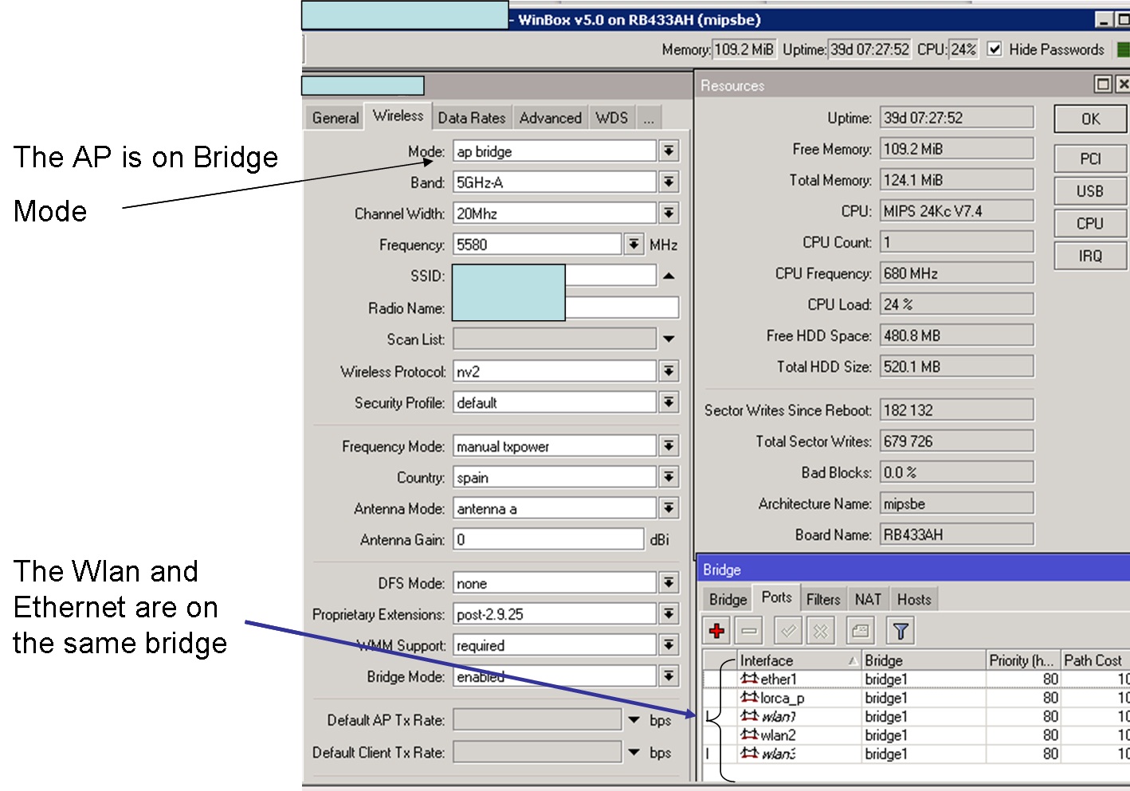Sort by the Path Cost column header
The image size is (1130, 791).
[x=1095, y=660]
